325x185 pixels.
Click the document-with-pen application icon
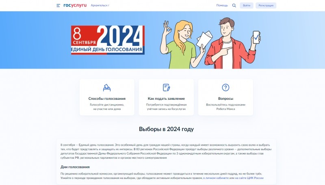(166, 88)
